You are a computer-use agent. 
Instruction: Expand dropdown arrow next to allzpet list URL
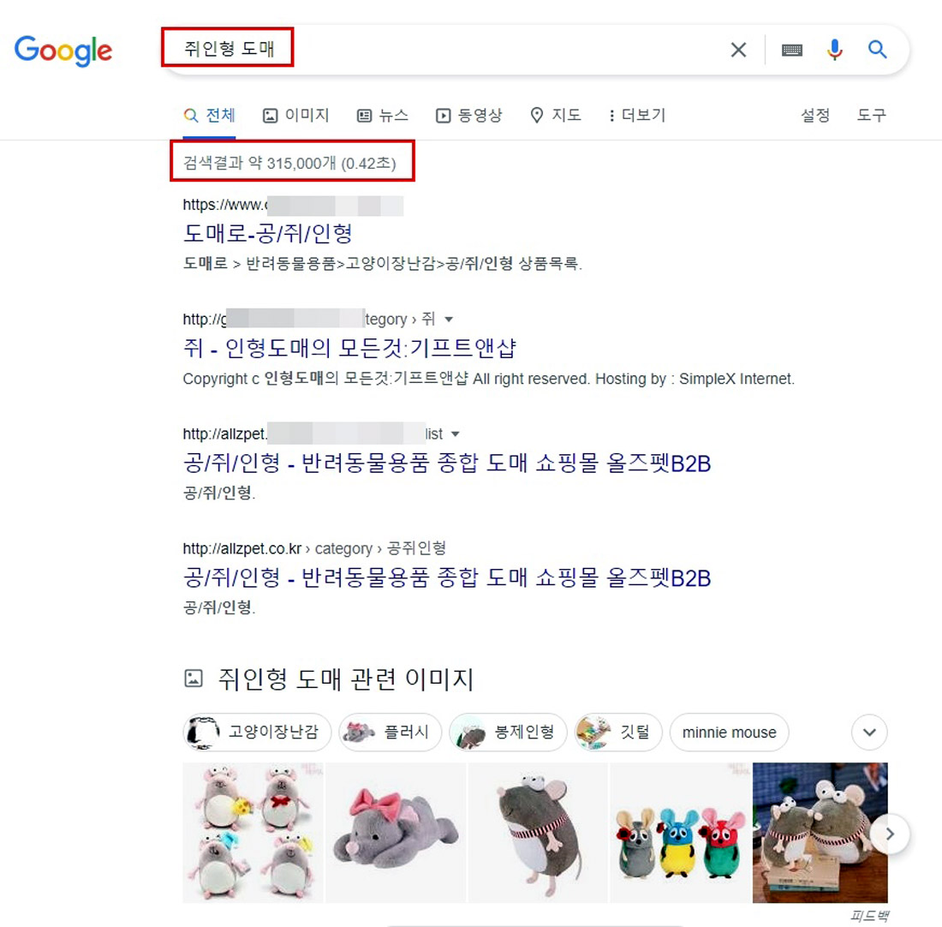(456, 434)
